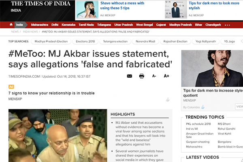
Task: Click the MJ Akbar article photo
Action: tap(58, 136)
